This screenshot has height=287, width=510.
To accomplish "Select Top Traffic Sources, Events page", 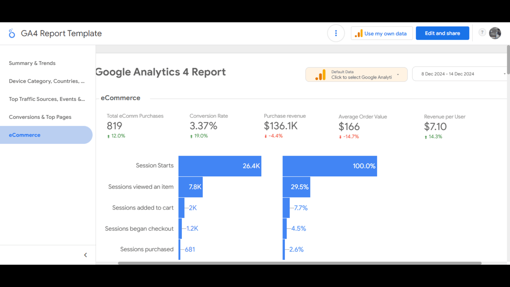I will pyautogui.click(x=47, y=99).
